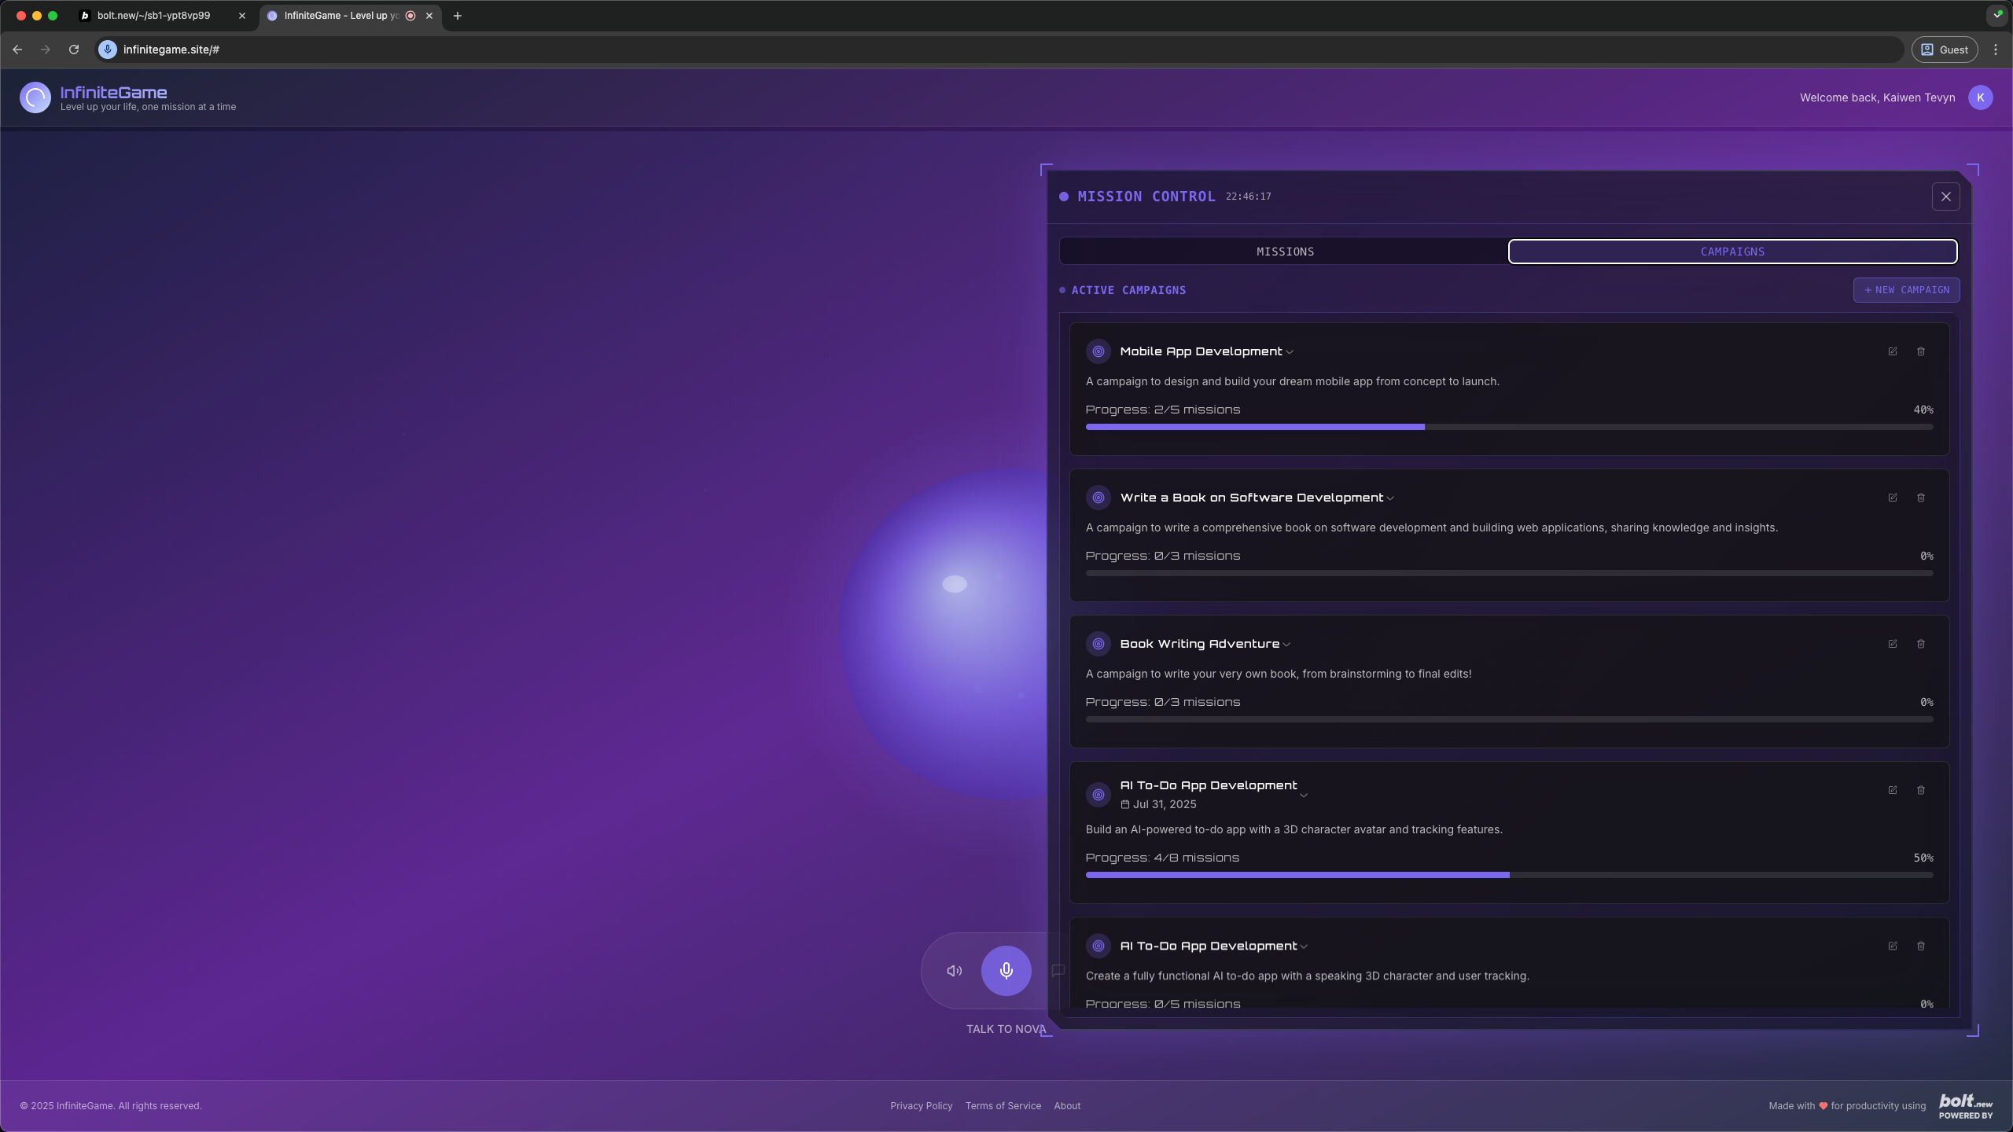
Task: Edit the Mobile App Development campaign
Action: 1893,351
